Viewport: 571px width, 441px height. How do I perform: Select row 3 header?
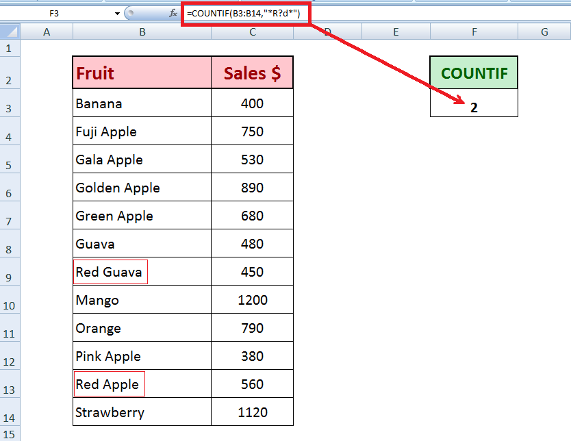coord(10,109)
